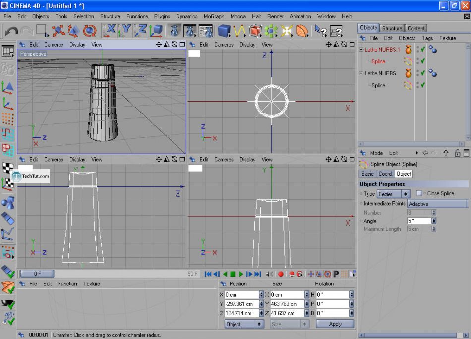
Task: Go to the start of animation
Action: coord(208,274)
